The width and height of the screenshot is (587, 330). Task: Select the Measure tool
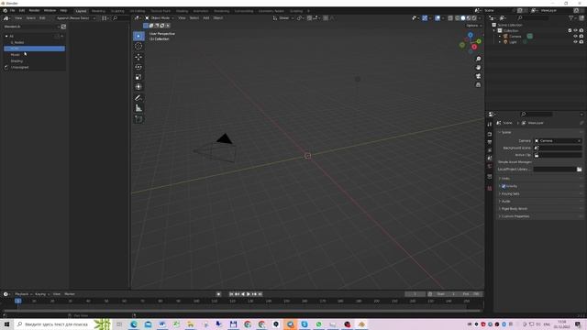138,108
